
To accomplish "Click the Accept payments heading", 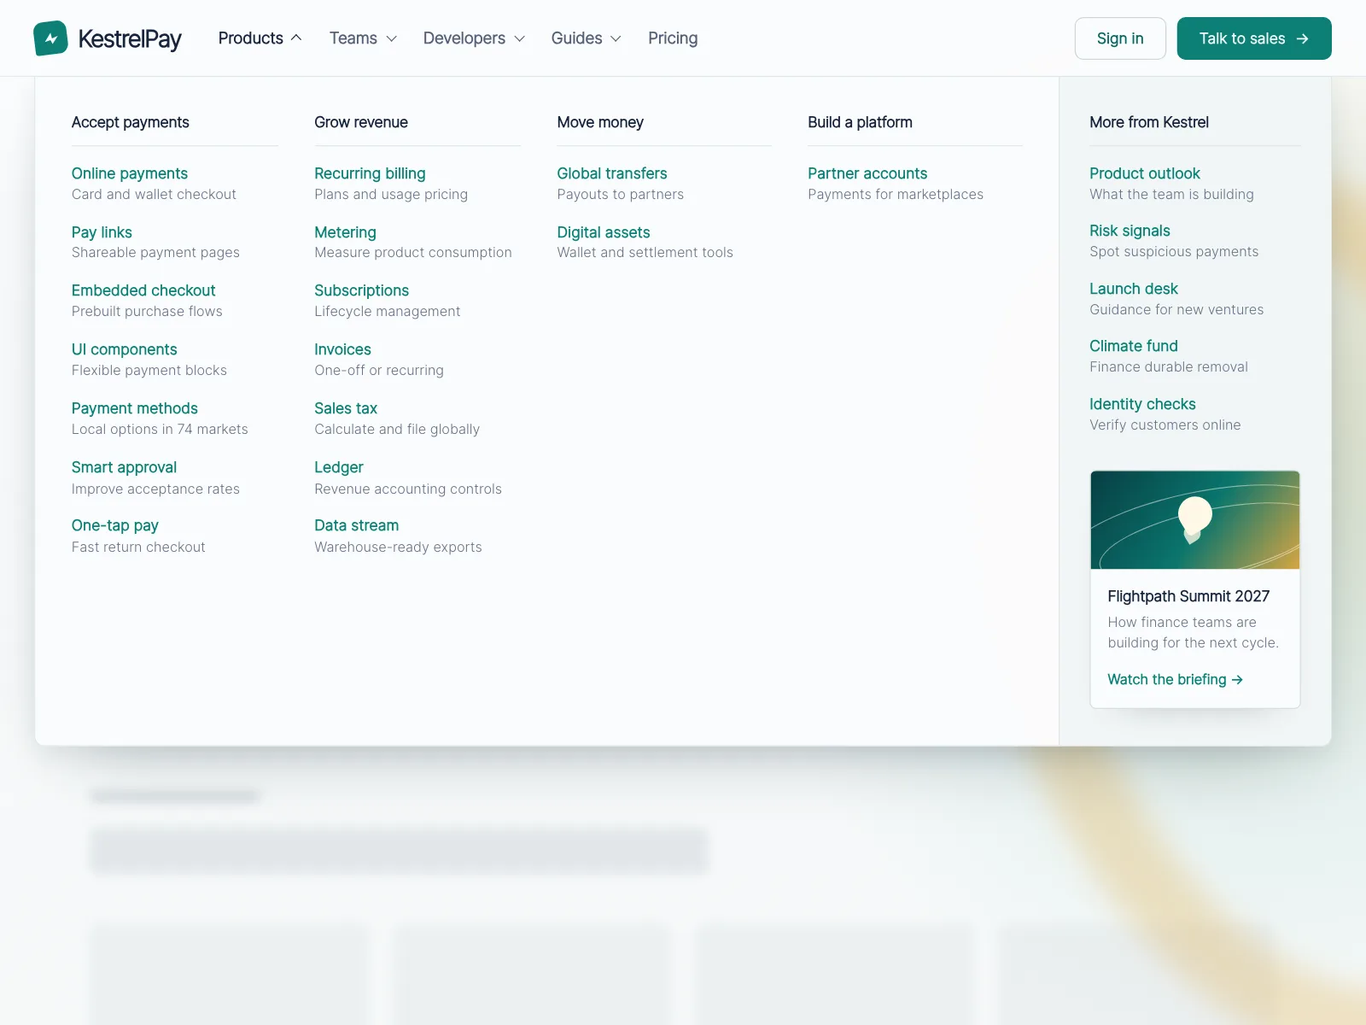I will coord(131,122).
